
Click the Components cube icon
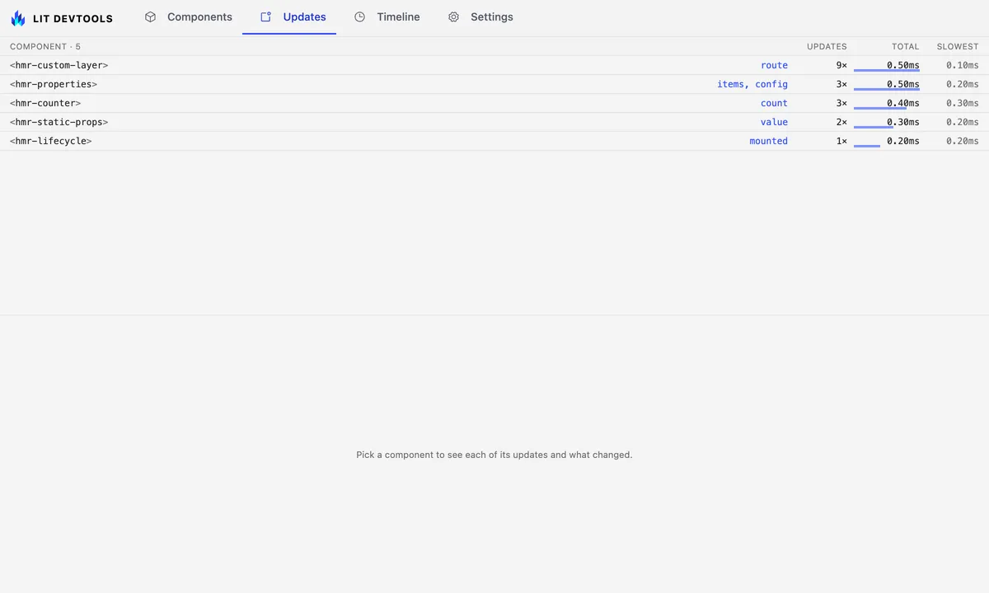[x=150, y=16]
